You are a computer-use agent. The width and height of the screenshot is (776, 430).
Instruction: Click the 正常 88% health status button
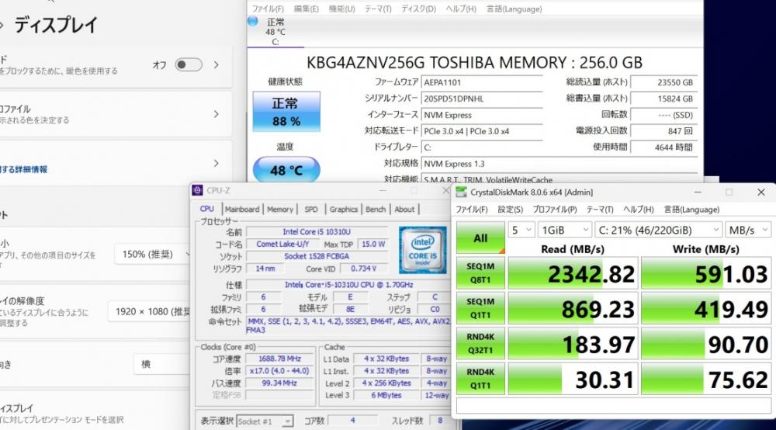point(286,112)
